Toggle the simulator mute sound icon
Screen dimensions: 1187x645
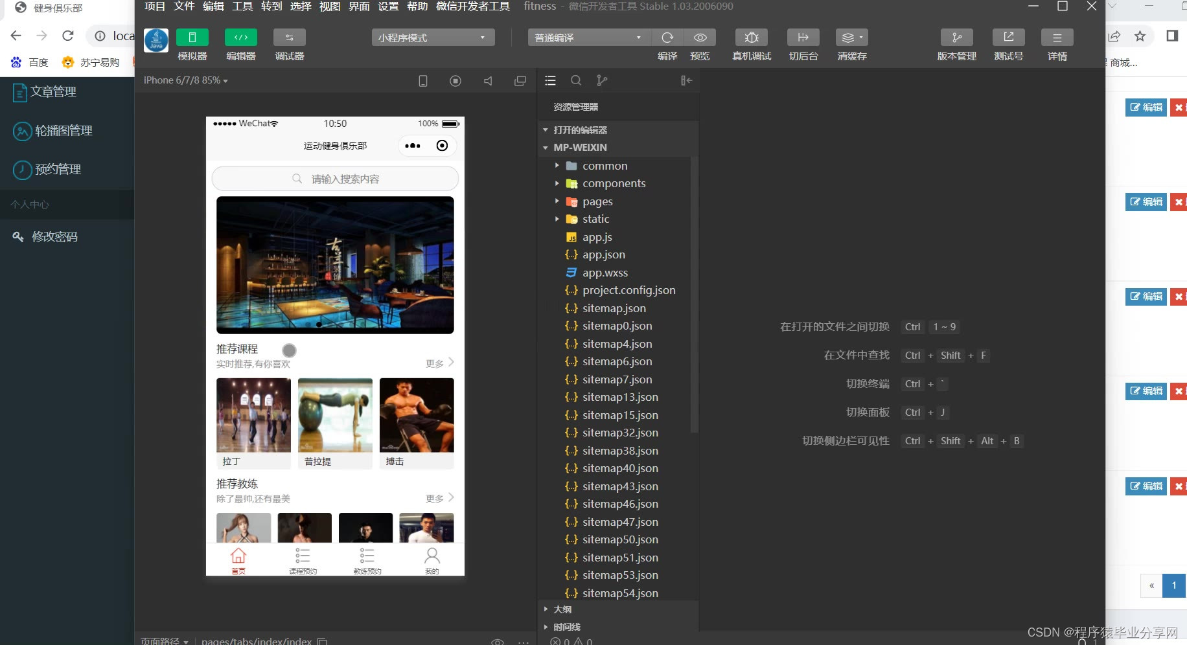[488, 81]
